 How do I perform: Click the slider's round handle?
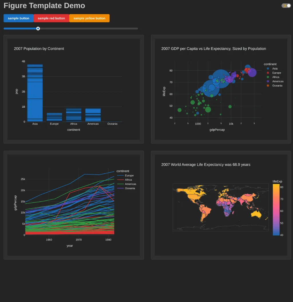click(38, 28)
